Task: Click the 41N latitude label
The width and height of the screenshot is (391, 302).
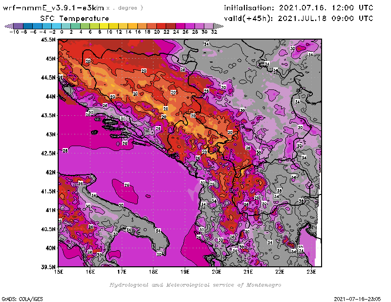Action: tap(50, 210)
